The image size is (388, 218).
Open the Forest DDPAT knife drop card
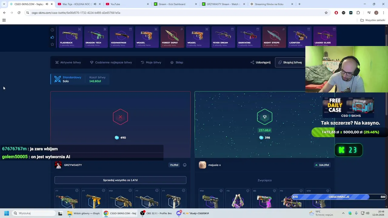pos(172,37)
